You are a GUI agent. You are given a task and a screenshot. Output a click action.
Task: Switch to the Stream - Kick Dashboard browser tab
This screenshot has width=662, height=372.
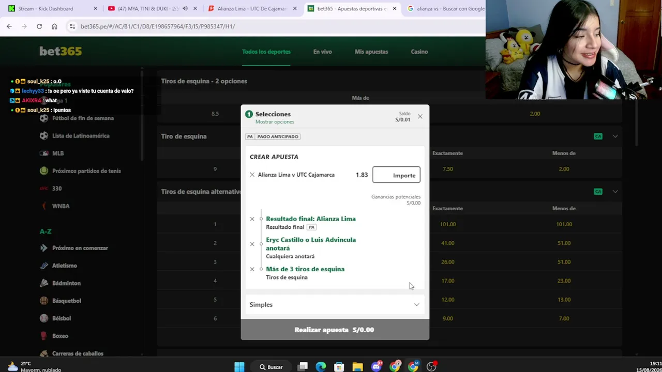coord(51,9)
